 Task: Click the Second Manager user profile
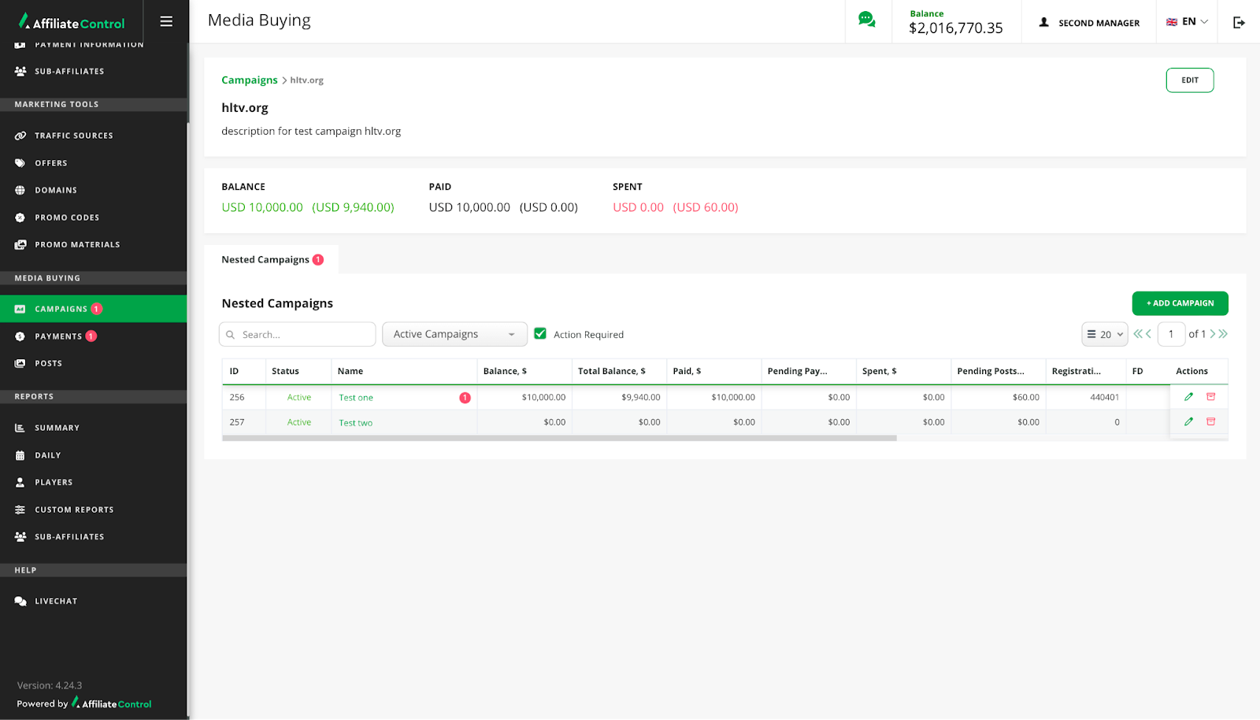click(1089, 23)
